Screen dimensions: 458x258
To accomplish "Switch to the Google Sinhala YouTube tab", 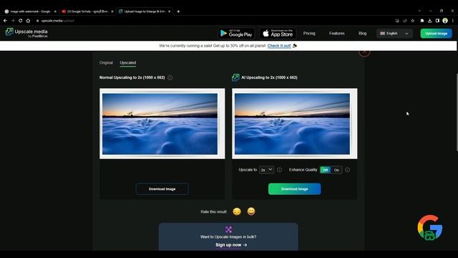I will pyautogui.click(x=87, y=11).
